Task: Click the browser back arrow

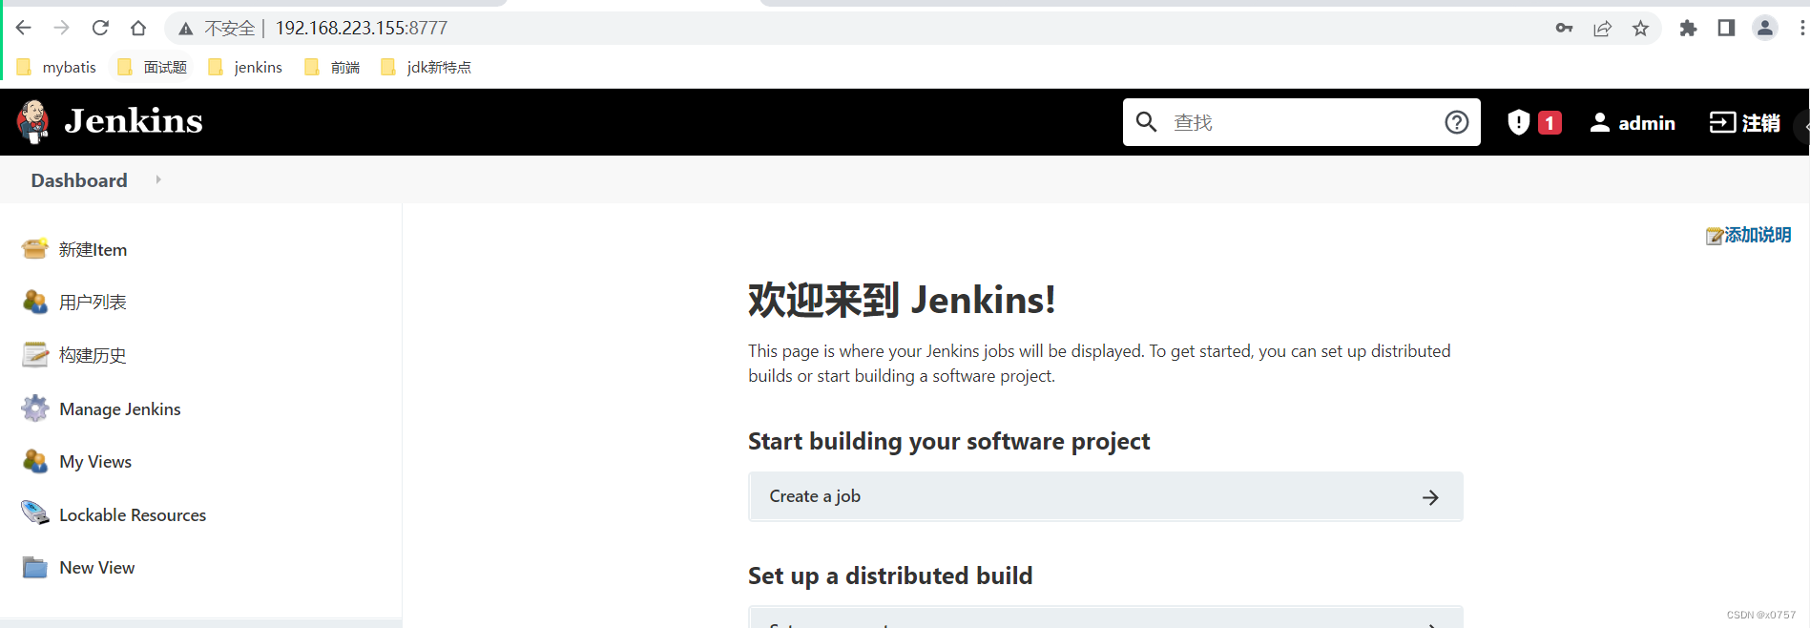Action: pos(24,28)
